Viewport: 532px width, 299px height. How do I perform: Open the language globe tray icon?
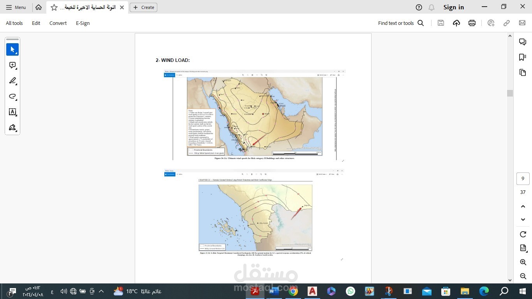tap(73, 291)
